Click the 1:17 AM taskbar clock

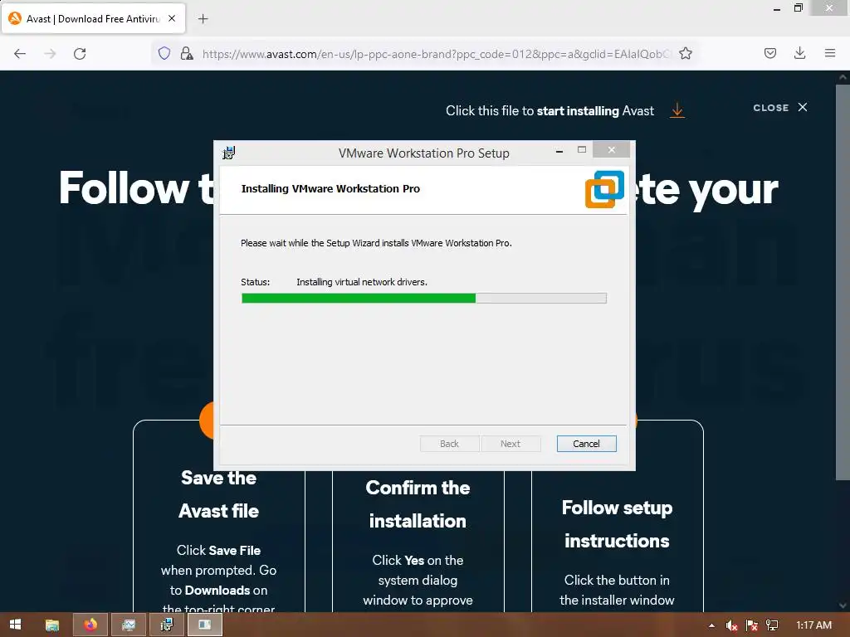coord(813,625)
